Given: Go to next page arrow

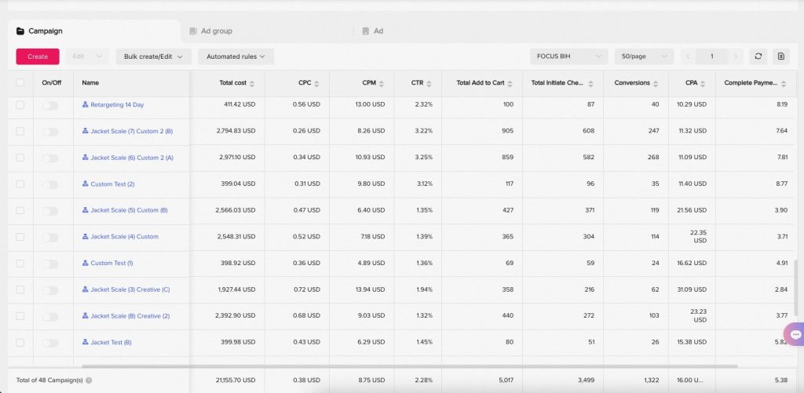Looking at the screenshot, I should tap(736, 56).
